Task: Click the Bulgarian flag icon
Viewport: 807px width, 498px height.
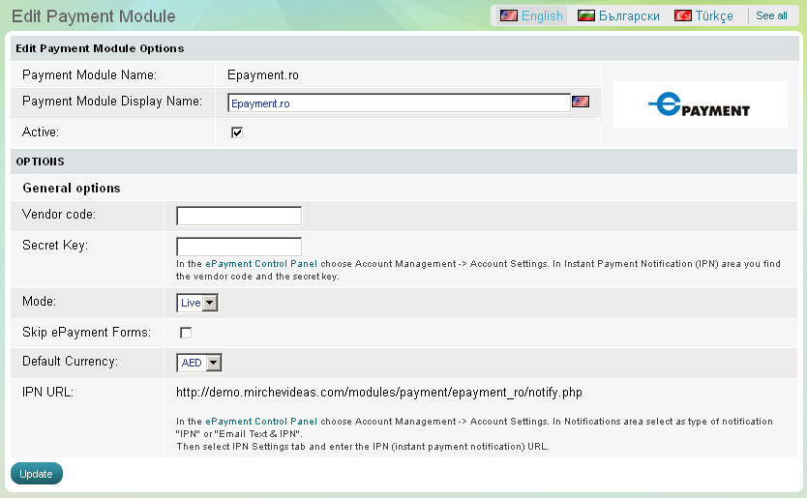Action: [585, 15]
